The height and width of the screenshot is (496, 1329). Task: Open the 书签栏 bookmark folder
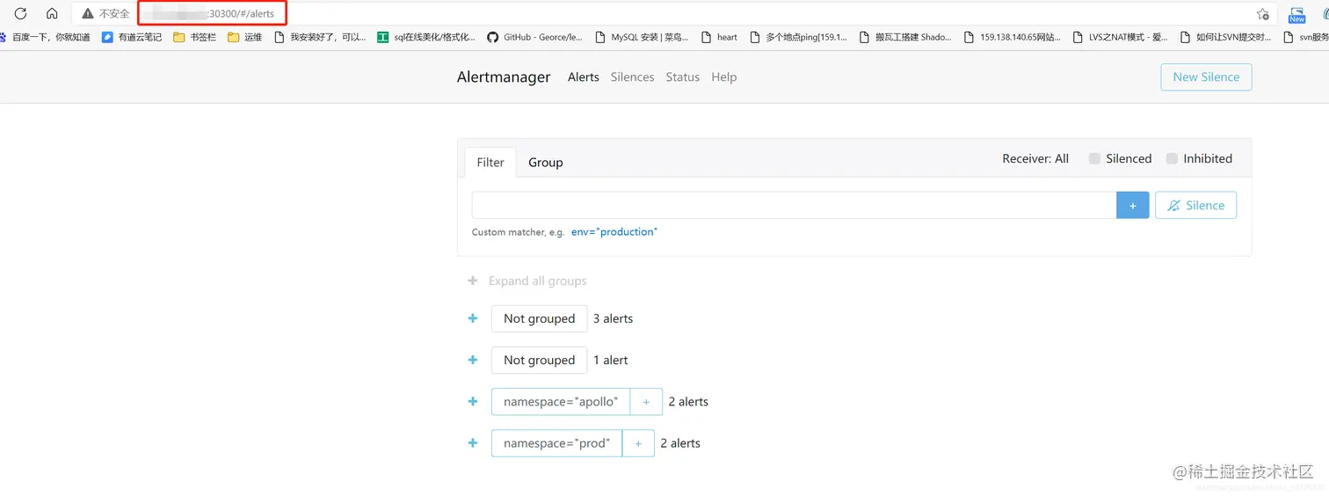(195, 37)
